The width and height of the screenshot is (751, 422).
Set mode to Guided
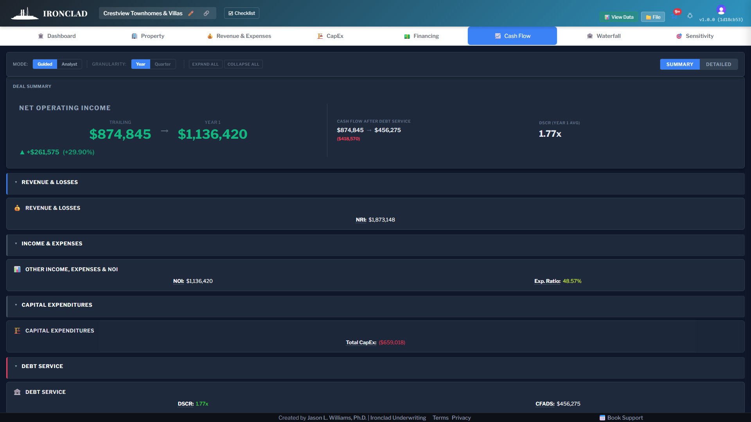(45, 64)
